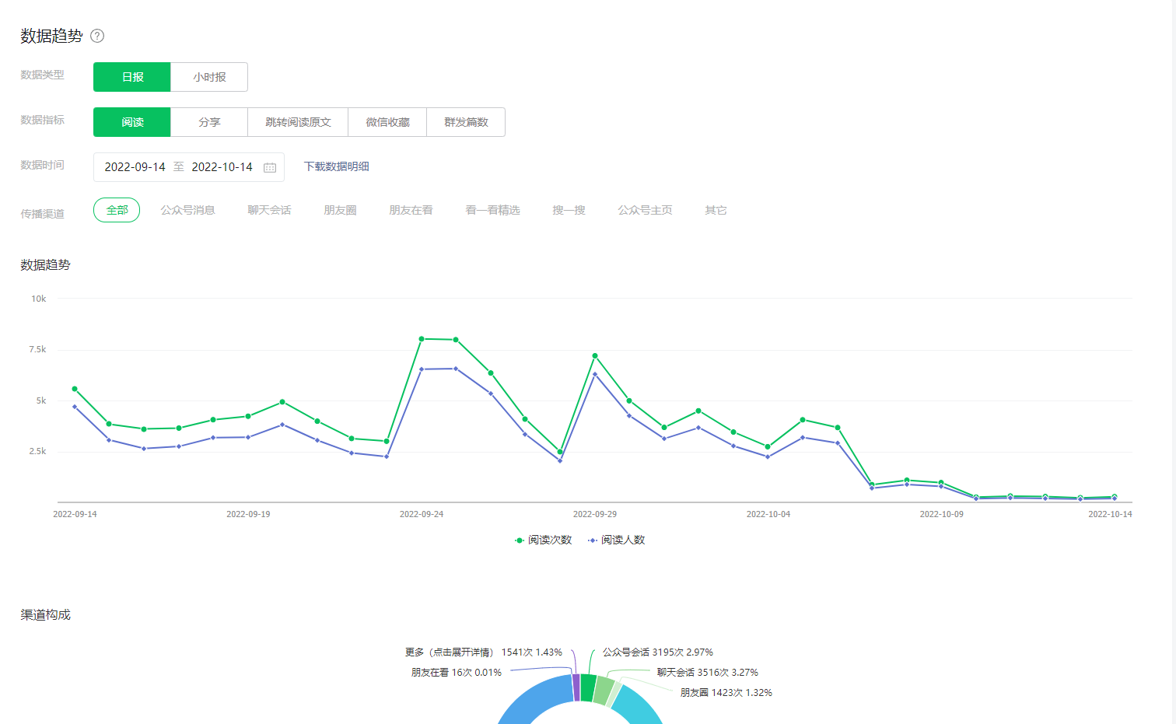The image size is (1176, 724).
Task: Click the cyan pie chart slice
Action: coord(639,706)
